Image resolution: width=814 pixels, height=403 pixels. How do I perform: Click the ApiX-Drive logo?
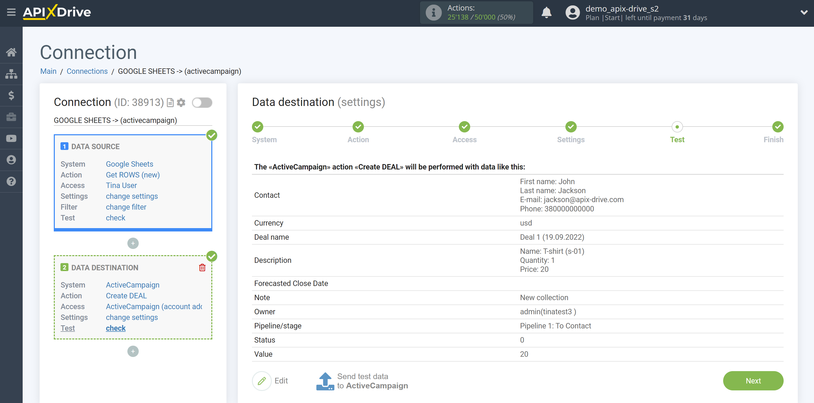click(57, 12)
